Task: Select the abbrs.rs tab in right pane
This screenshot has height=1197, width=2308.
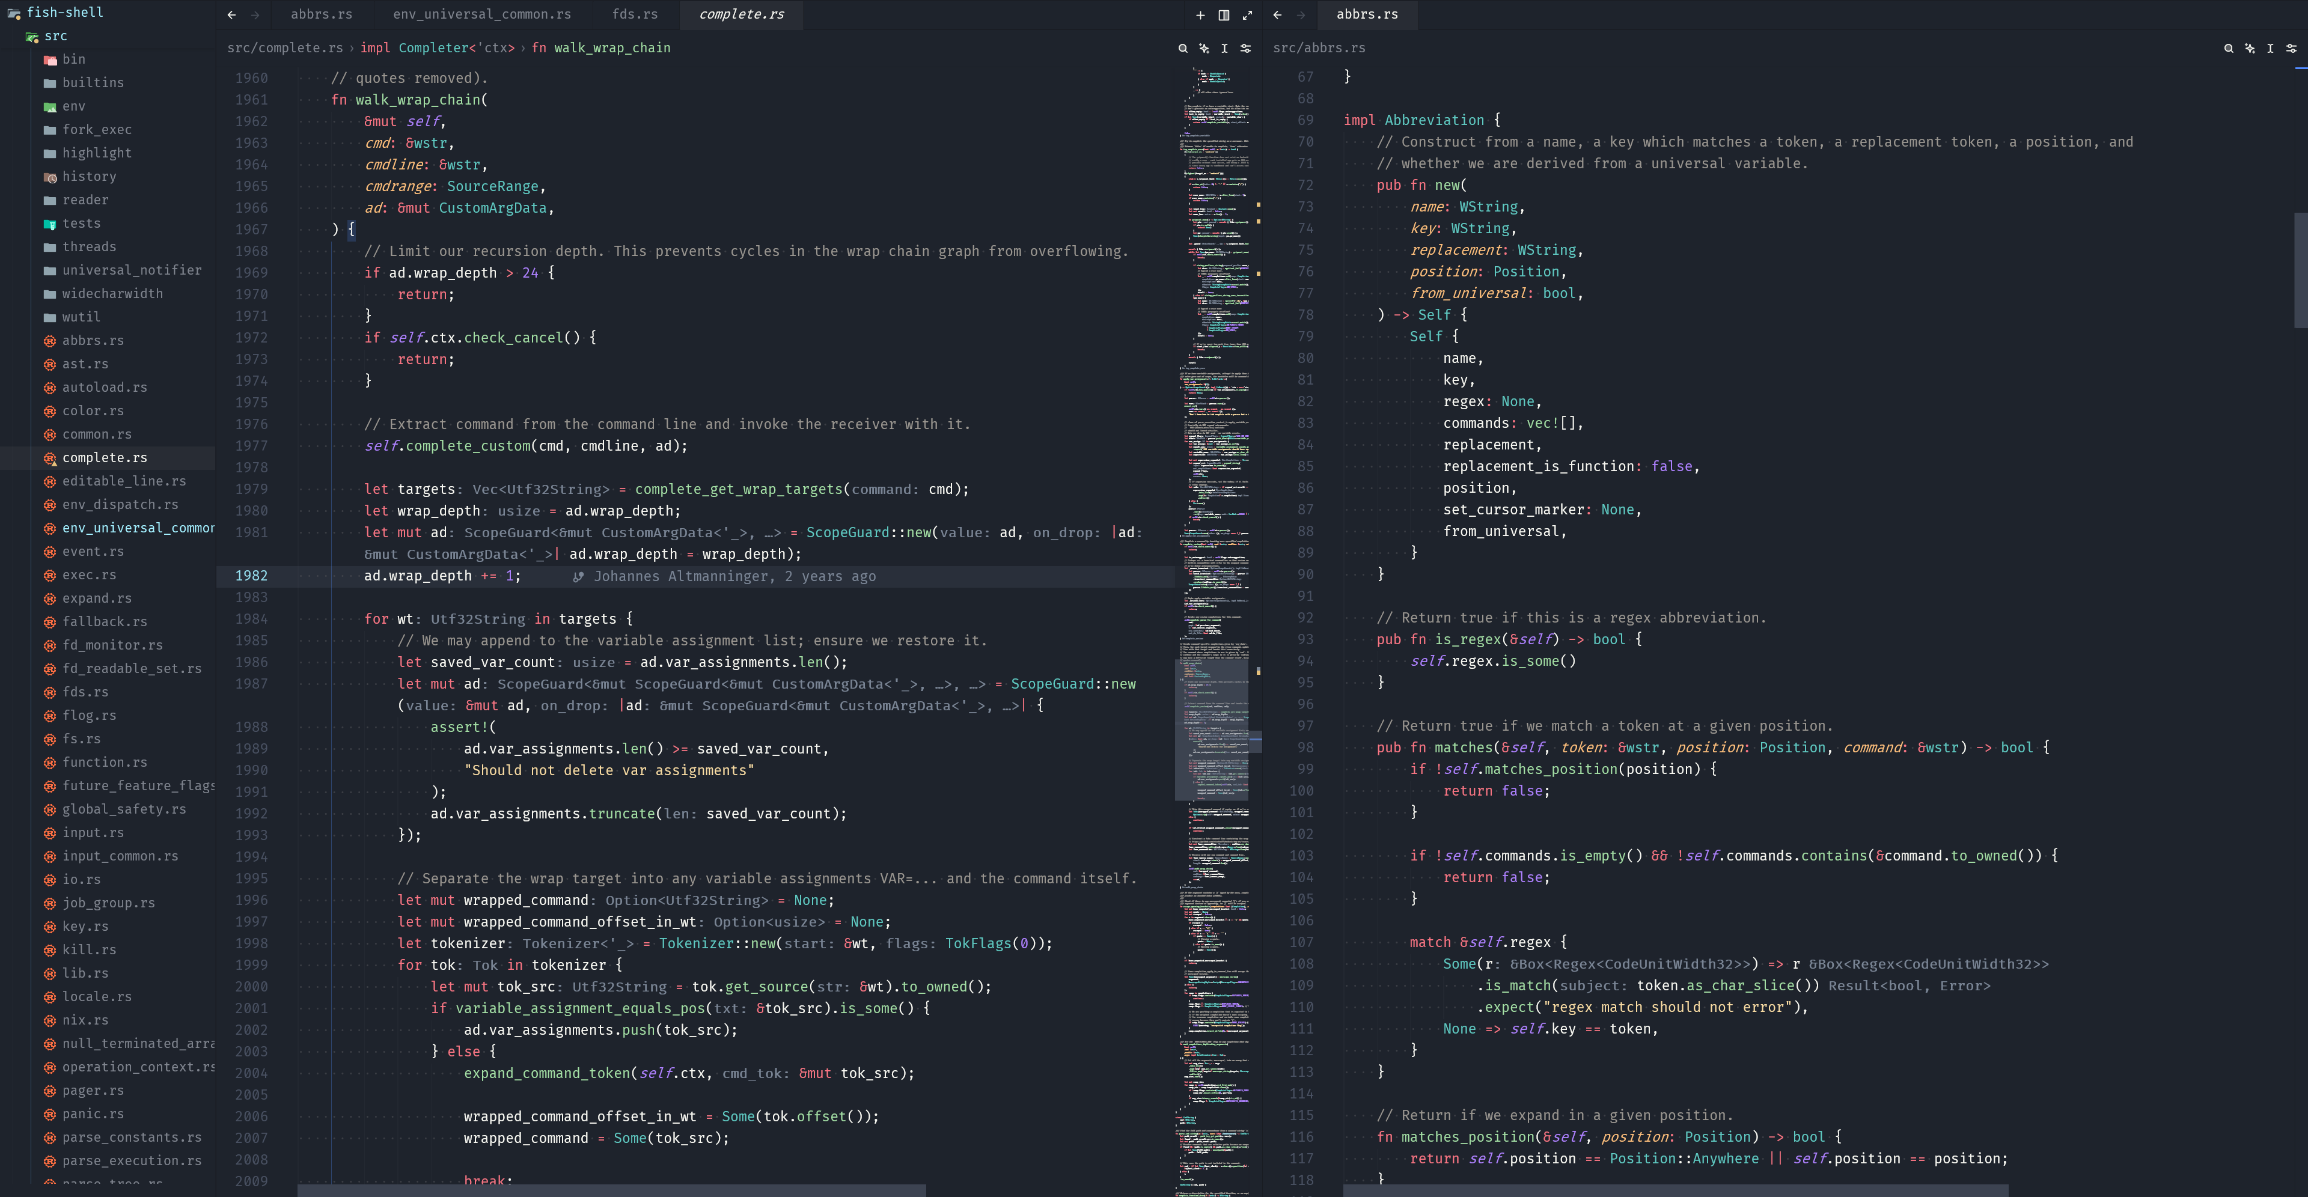Action: 1367,14
